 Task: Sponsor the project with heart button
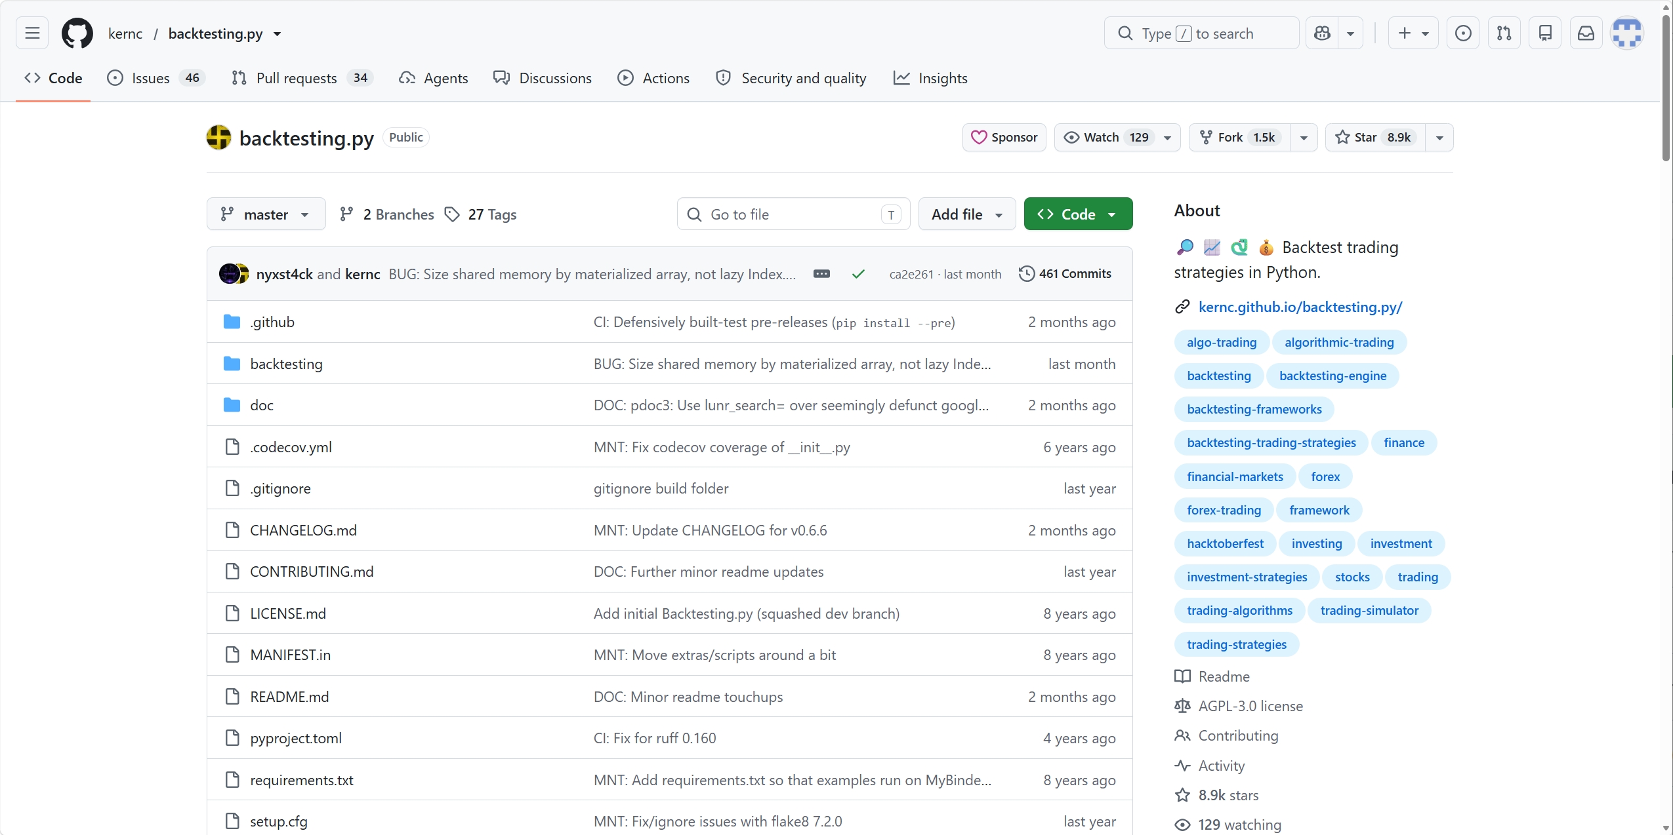pyautogui.click(x=1004, y=137)
